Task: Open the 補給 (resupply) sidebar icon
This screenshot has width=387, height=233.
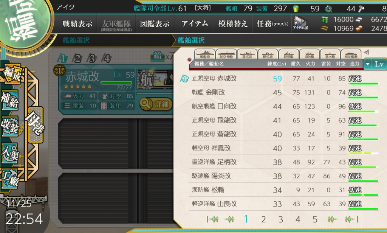Action: click(10, 100)
